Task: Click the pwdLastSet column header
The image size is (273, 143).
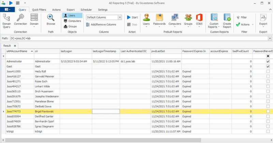Action: point(166,51)
